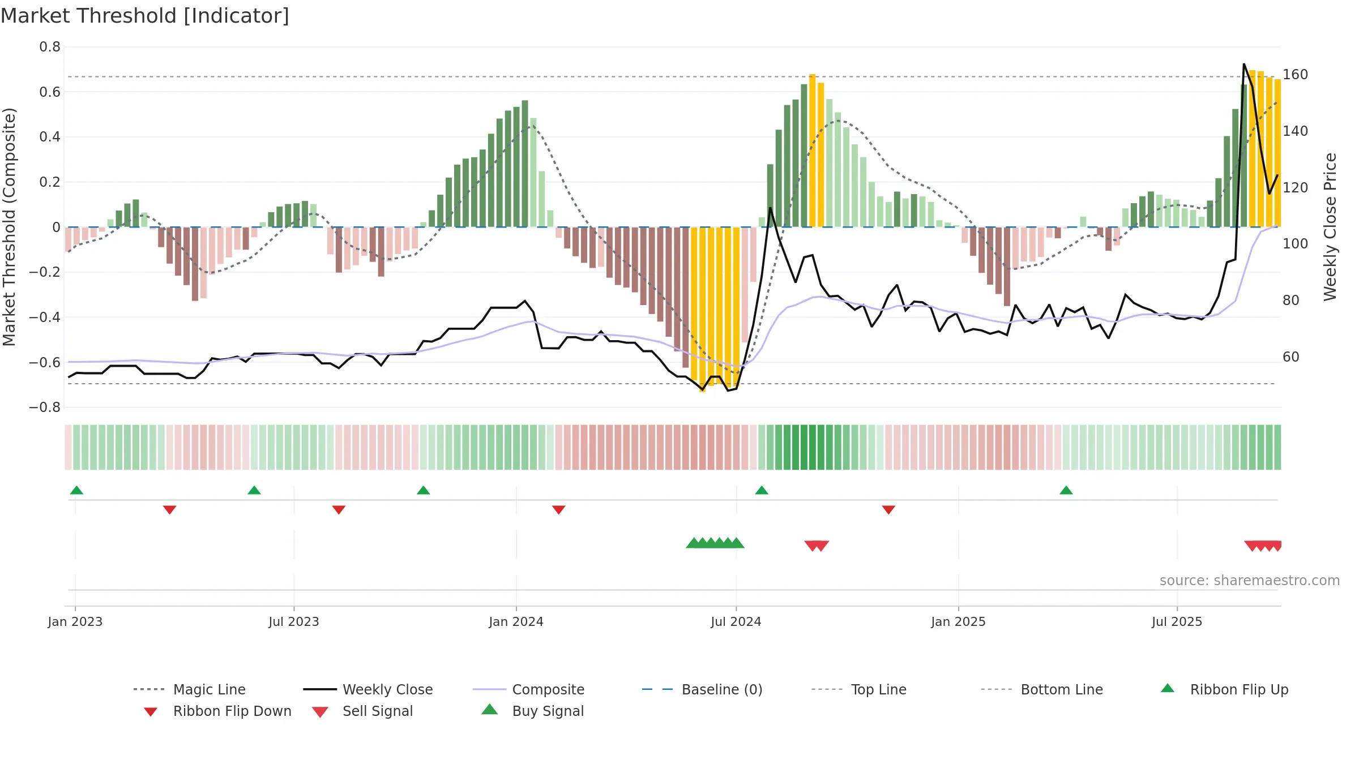Click the green Ribbon Flip Up legend triangle
Image resolution: width=1359 pixels, height=764 pixels.
coord(1168,688)
